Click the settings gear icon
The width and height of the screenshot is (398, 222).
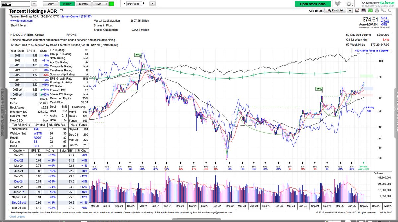(x=349, y=4)
